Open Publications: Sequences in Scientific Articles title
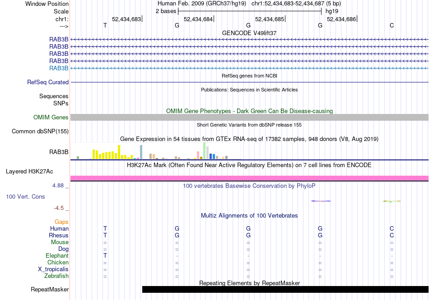The image size is (429, 300). [249, 90]
